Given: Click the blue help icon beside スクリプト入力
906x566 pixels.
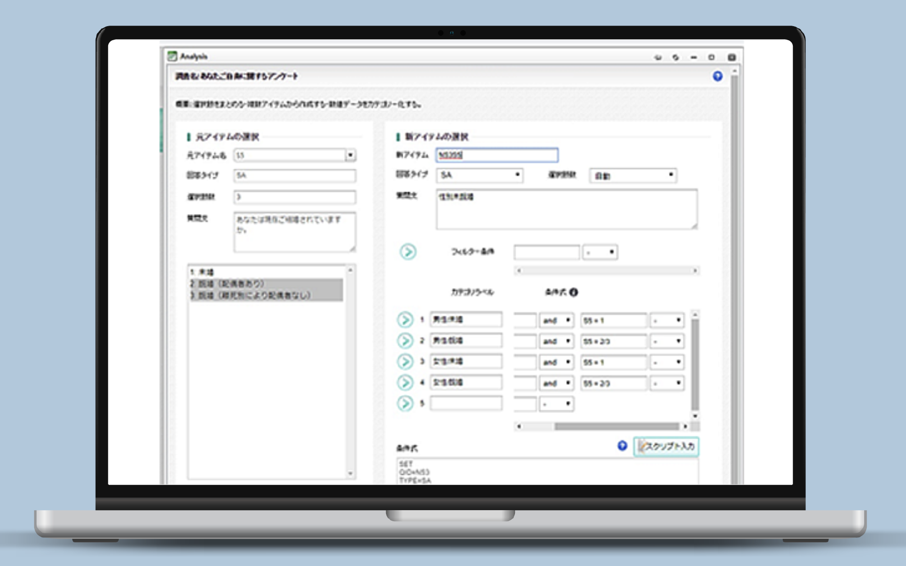Looking at the screenshot, I should coord(622,446).
